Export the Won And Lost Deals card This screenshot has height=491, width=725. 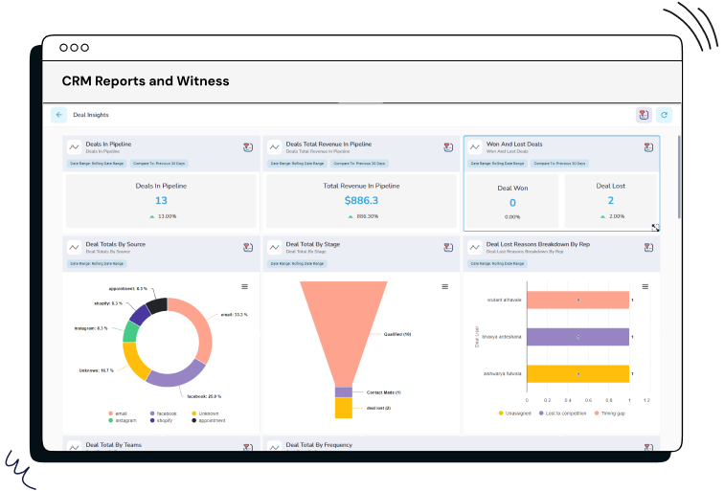click(x=648, y=147)
